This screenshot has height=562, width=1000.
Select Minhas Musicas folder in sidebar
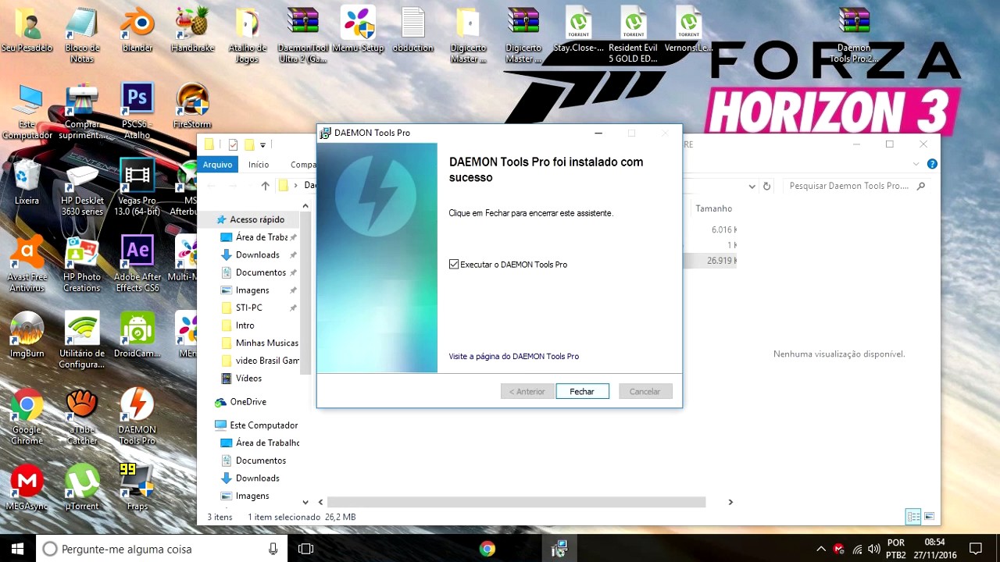267,343
